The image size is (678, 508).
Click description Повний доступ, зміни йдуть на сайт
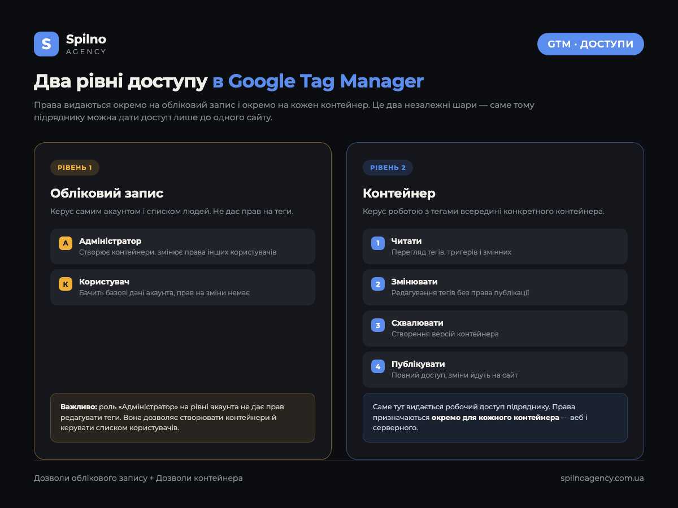[x=455, y=375]
